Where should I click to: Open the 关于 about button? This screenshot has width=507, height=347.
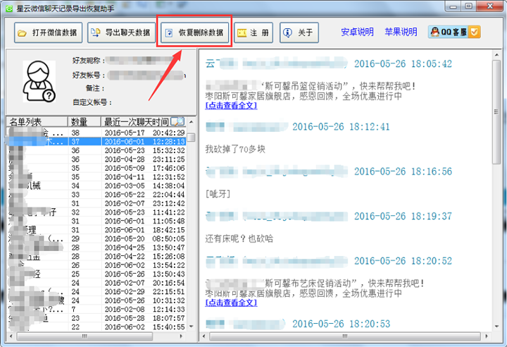pyautogui.click(x=299, y=32)
